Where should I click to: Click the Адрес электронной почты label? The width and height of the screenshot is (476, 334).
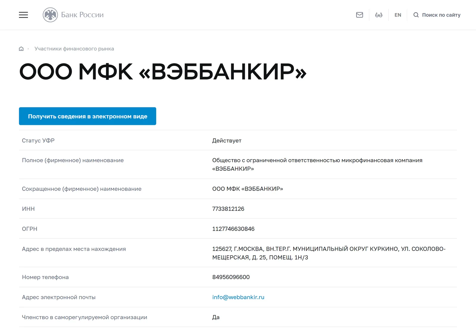click(59, 297)
